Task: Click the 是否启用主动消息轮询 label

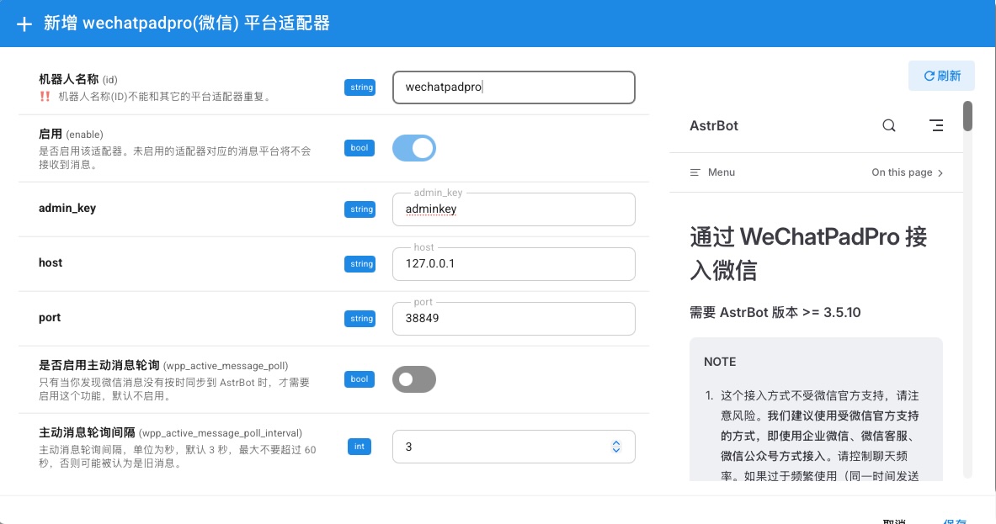Action: point(163,365)
